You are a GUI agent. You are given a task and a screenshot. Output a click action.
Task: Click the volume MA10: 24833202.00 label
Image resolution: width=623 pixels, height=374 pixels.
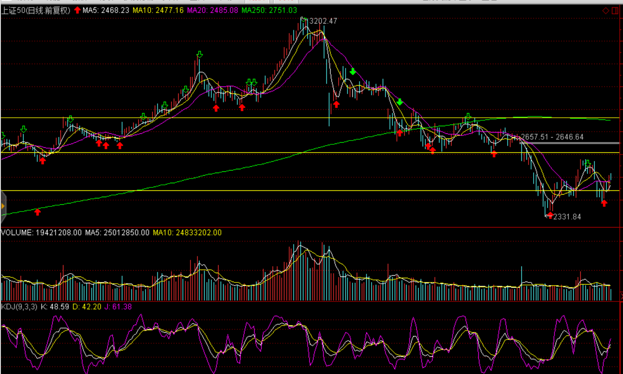point(187,233)
